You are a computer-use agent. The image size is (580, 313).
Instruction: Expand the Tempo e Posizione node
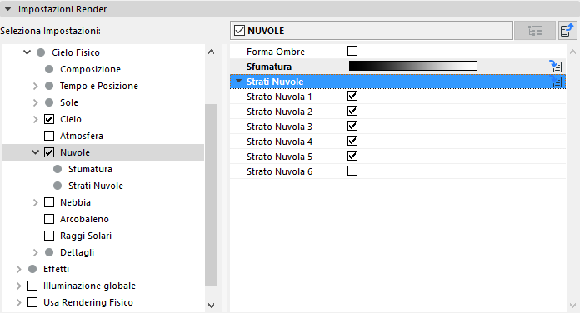[x=36, y=86]
